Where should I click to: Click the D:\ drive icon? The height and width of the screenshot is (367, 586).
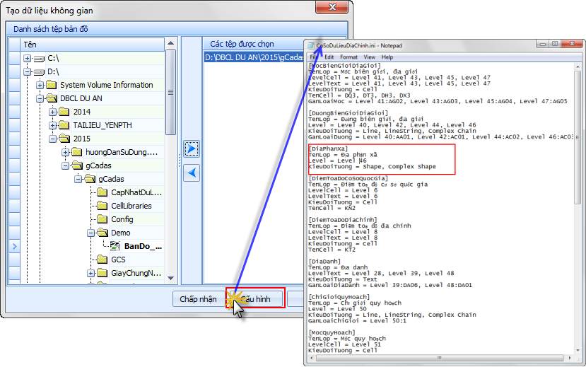pyautogui.click(x=39, y=71)
